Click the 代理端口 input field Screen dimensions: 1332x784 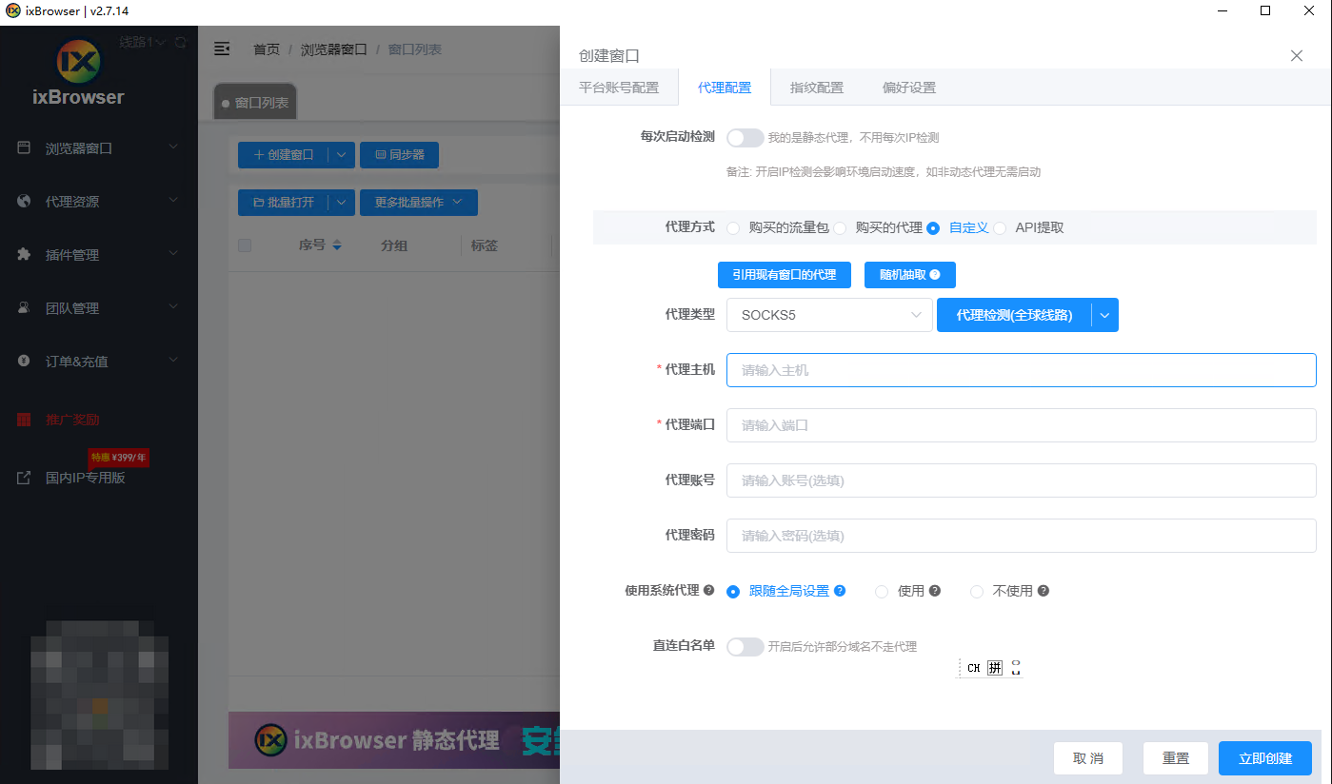coord(1021,425)
